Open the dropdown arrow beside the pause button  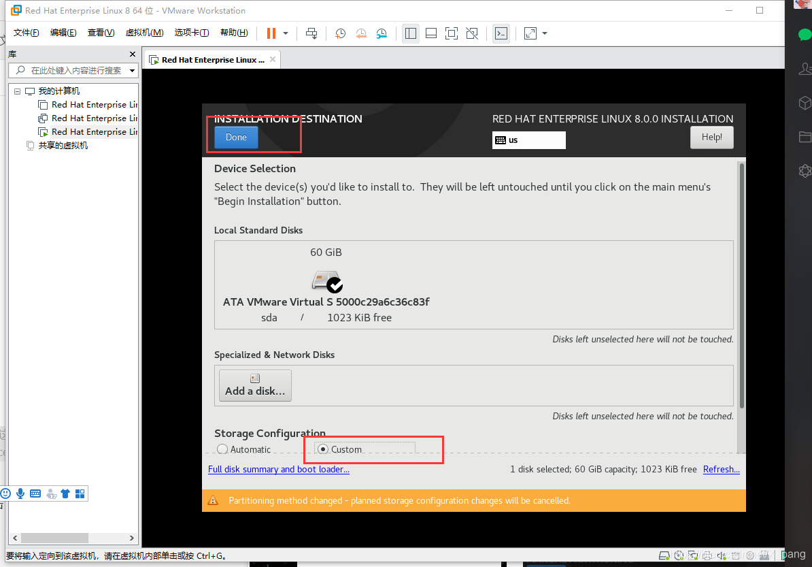pyautogui.click(x=286, y=33)
